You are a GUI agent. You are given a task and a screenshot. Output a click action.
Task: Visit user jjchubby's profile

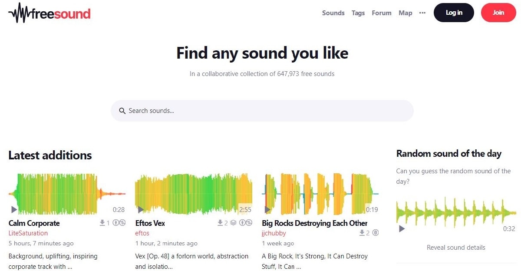274,233
